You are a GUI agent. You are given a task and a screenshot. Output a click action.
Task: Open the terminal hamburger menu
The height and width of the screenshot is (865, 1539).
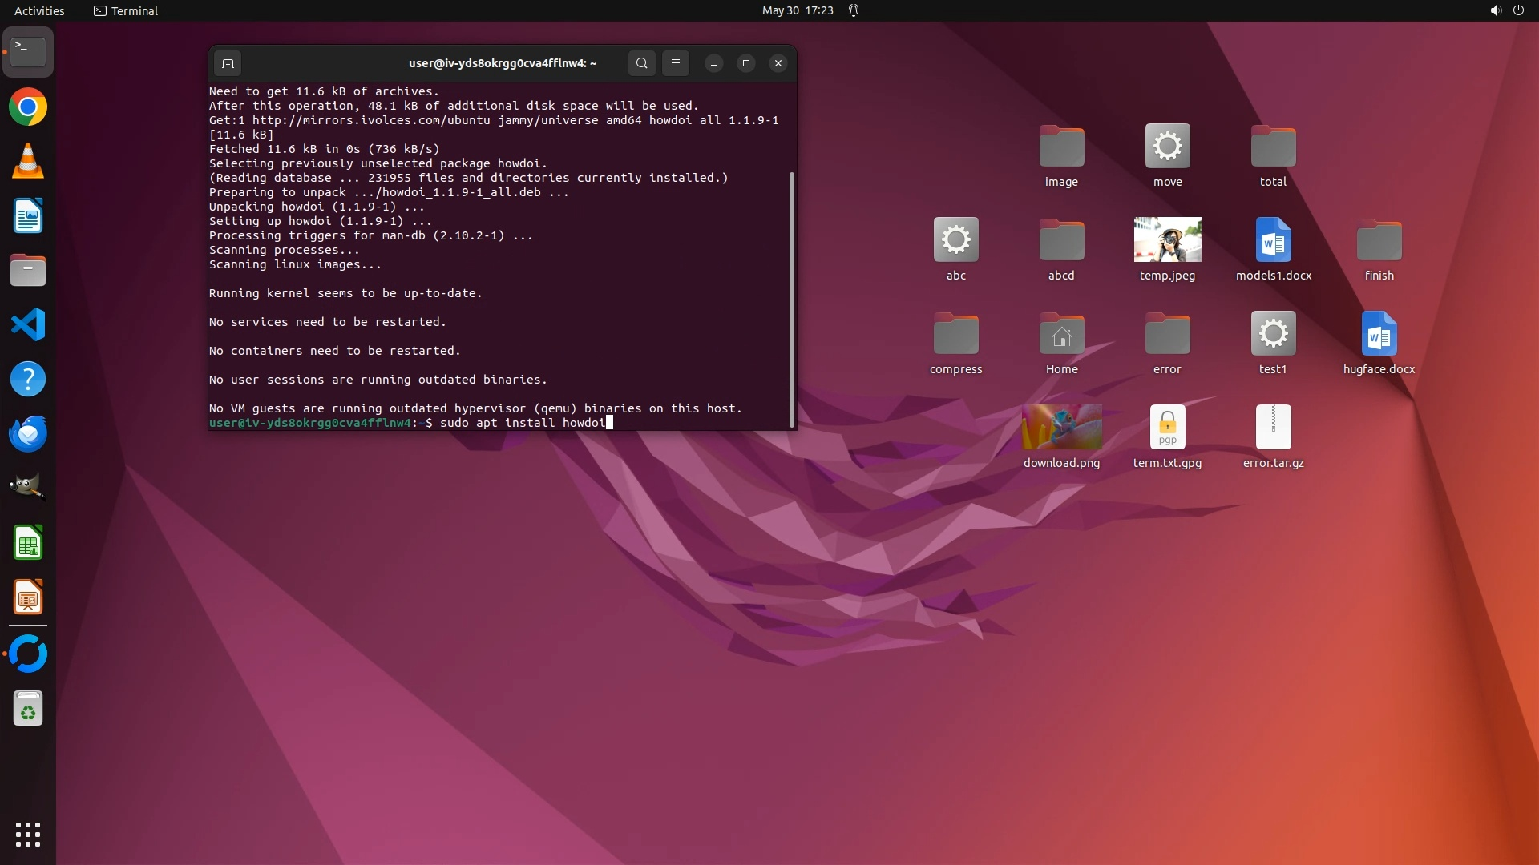pyautogui.click(x=676, y=63)
